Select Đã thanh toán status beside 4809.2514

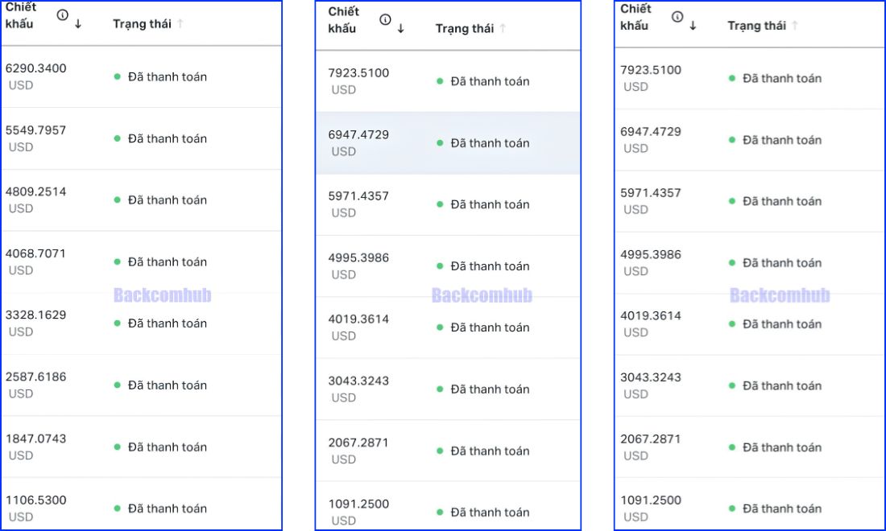coord(160,200)
